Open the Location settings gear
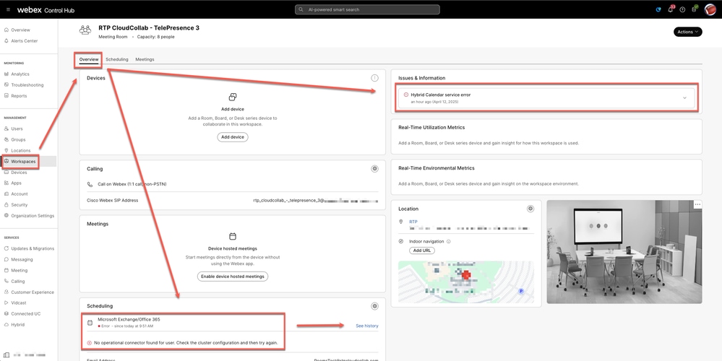 pyautogui.click(x=530, y=209)
